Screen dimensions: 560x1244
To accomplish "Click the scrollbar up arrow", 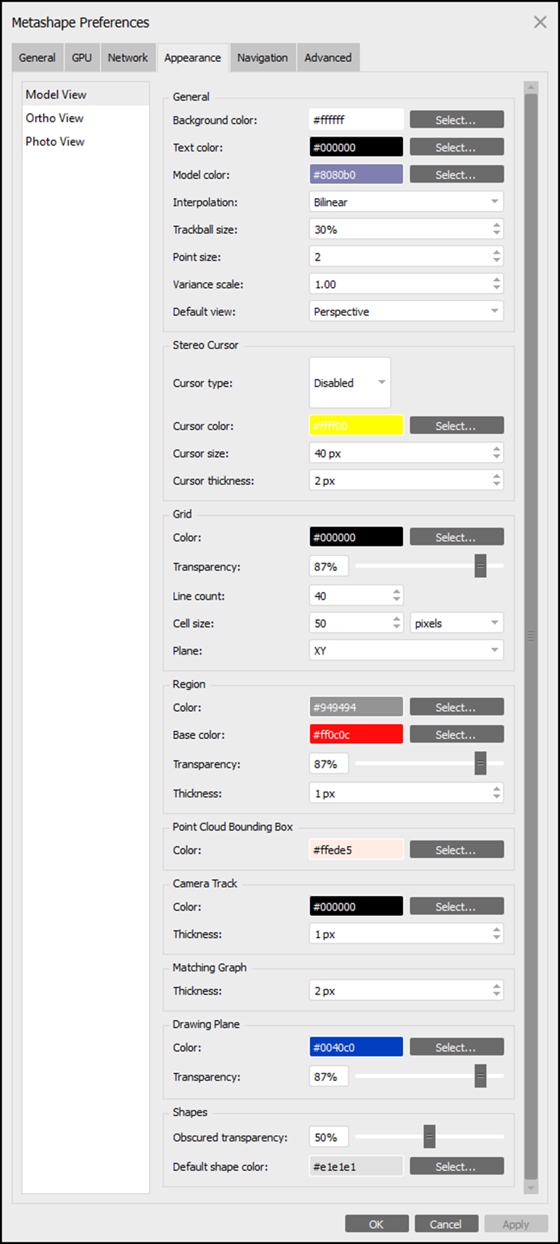I will tap(531, 88).
